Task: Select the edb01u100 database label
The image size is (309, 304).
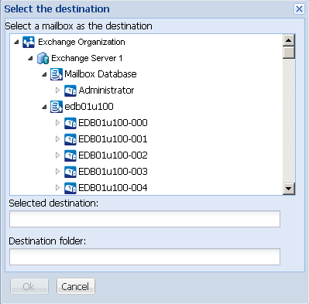Action: click(x=89, y=107)
